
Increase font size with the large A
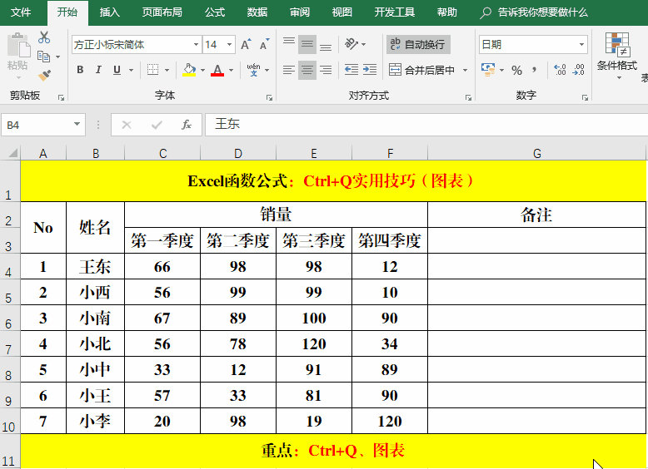pyautogui.click(x=246, y=44)
